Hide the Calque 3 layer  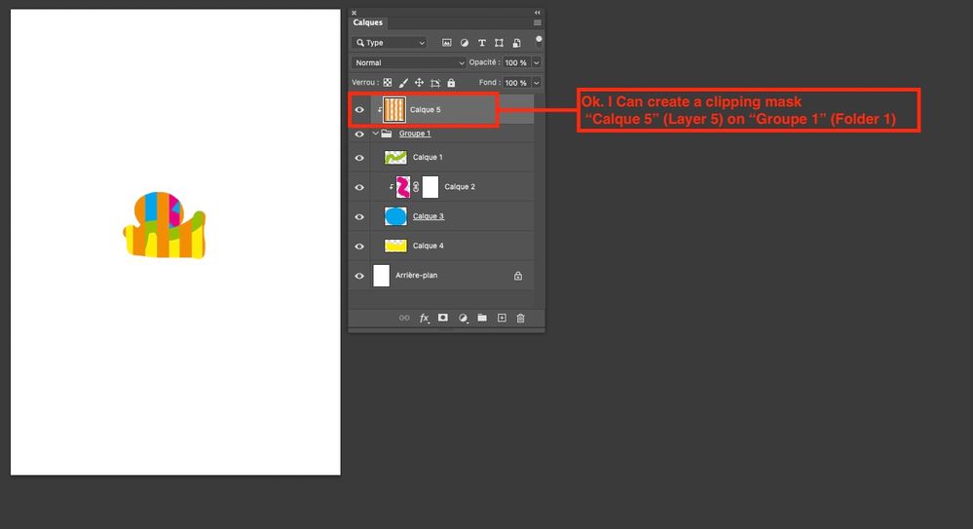[x=359, y=216]
